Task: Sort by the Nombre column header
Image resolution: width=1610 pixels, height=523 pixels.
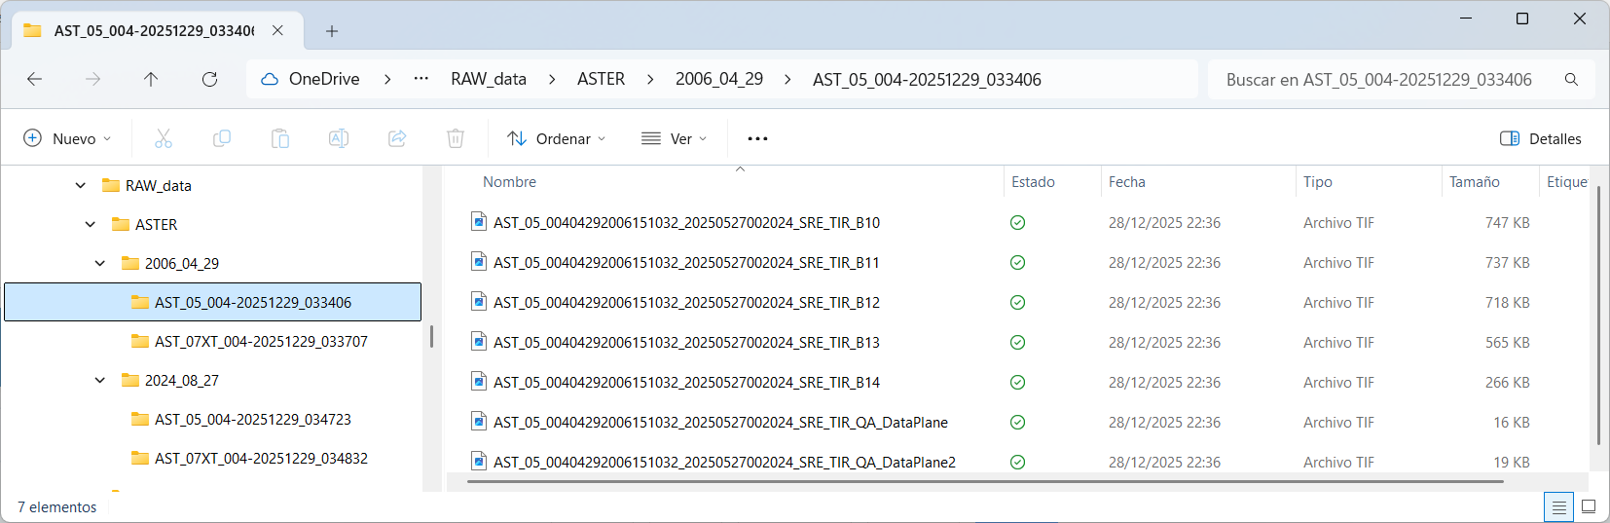Action: point(509,182)
